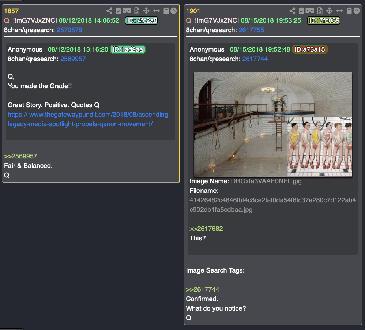Open post number 1857

point(11,11)
